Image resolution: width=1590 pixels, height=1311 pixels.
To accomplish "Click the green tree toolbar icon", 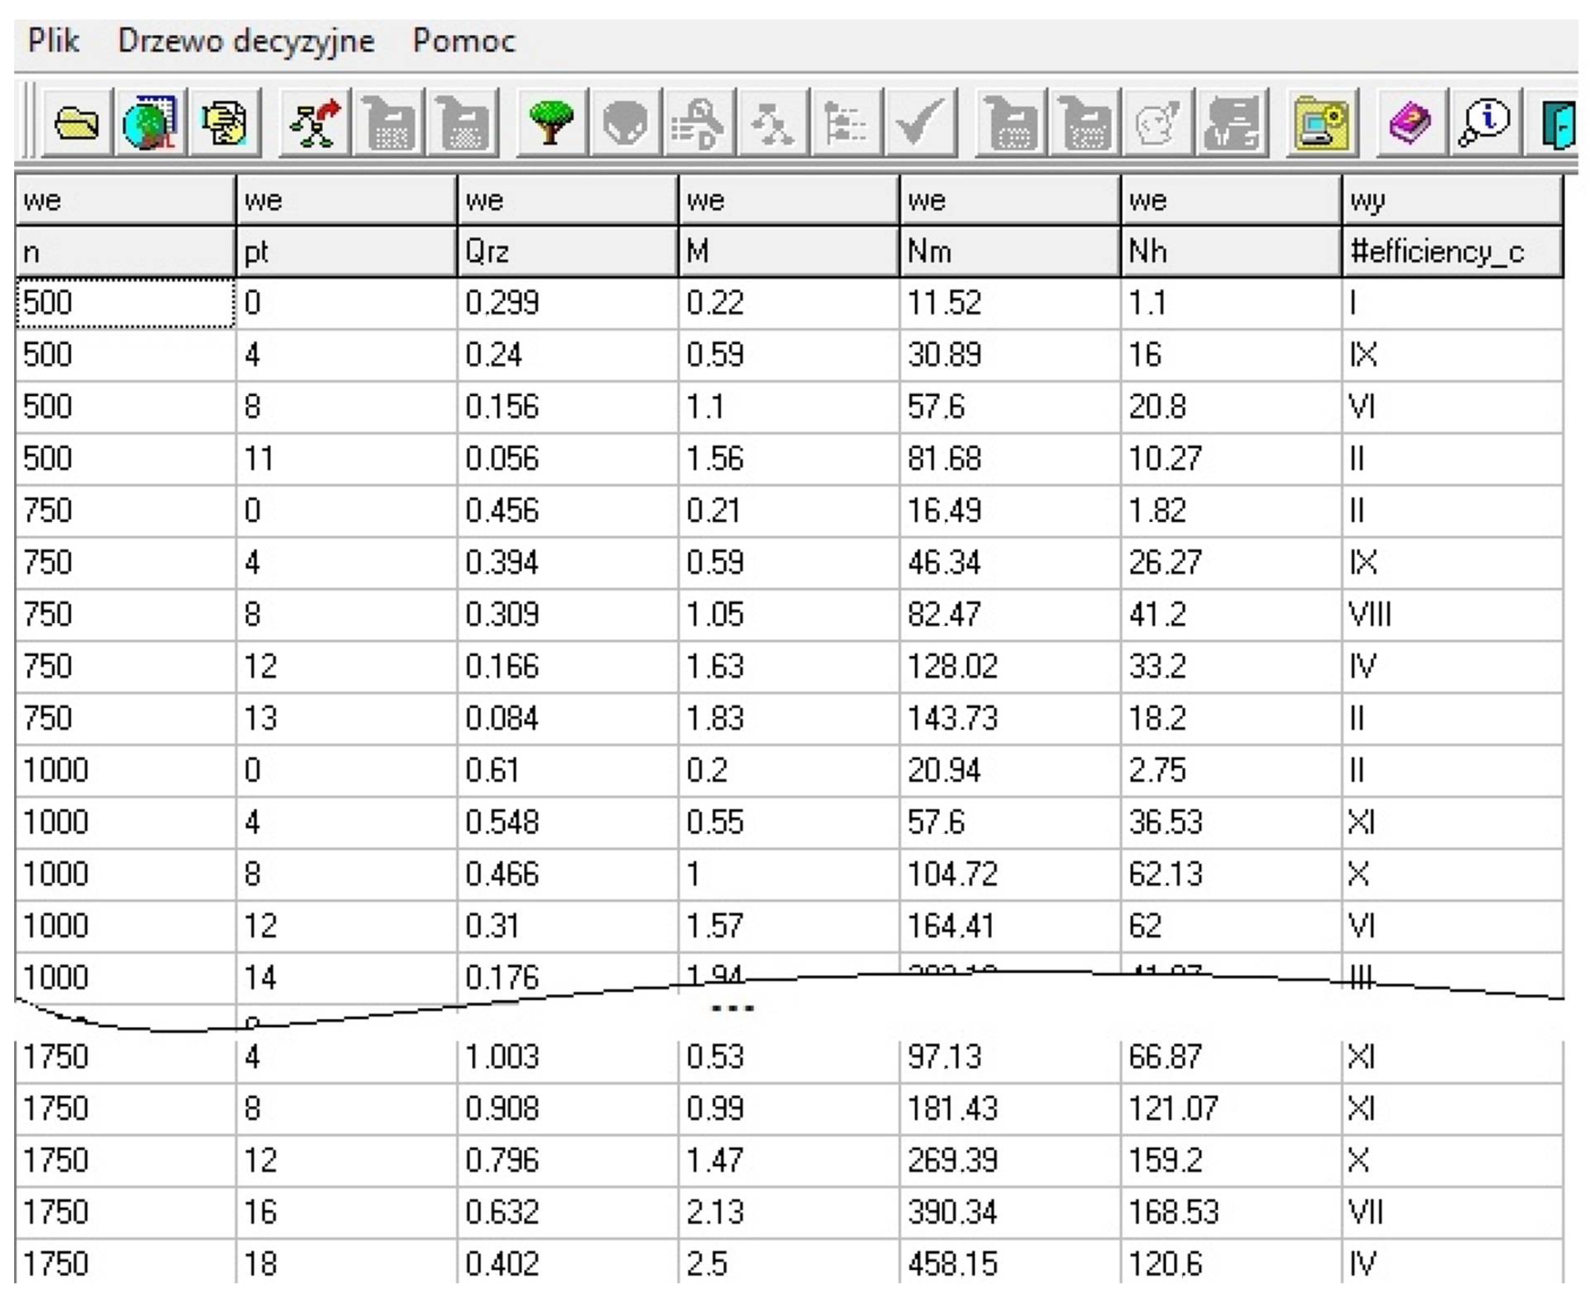I will click(x=552, y=123).
